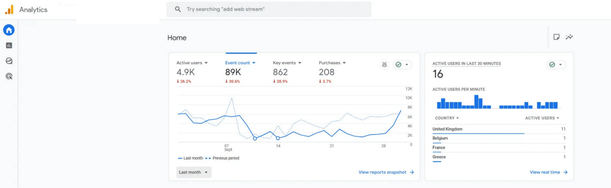Expand the Key events metric dropdown
The width and height of the screenshot is (611, 188).
tap(300, 63)
